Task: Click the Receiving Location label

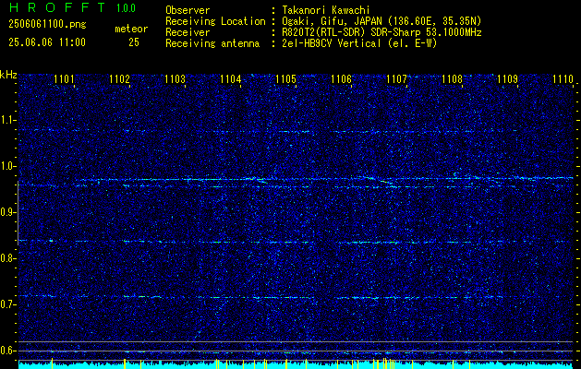Action: click(x=215, y=21)
